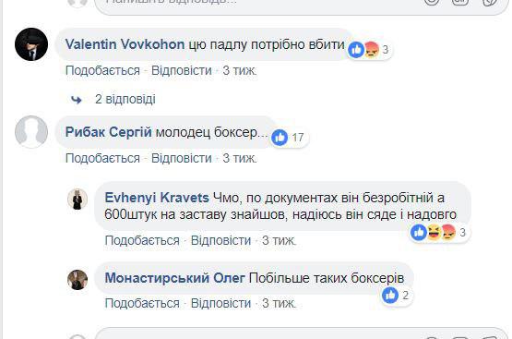Click the like reaction icon on Valentin's comment
This screenshot has height=339, width=512.
click(356, 50)
